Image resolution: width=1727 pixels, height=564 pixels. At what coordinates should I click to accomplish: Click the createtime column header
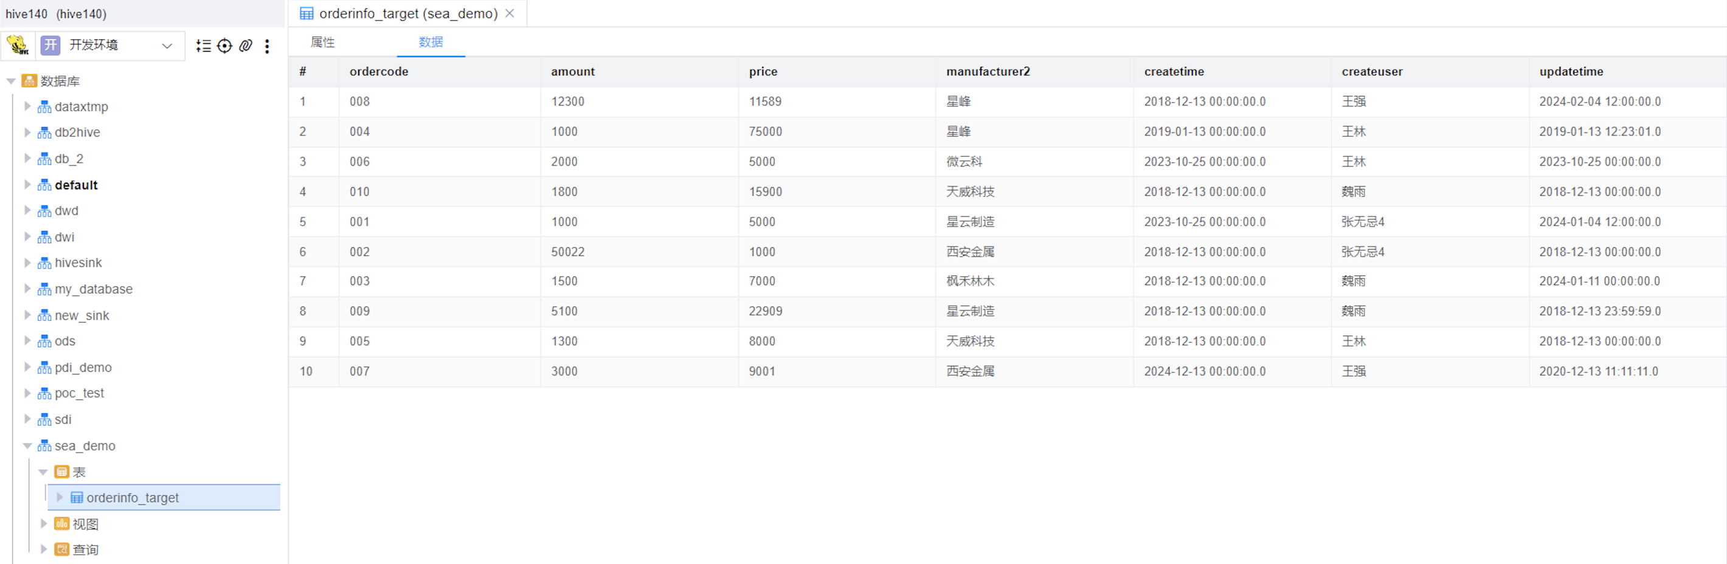(x=1174, y=72)
